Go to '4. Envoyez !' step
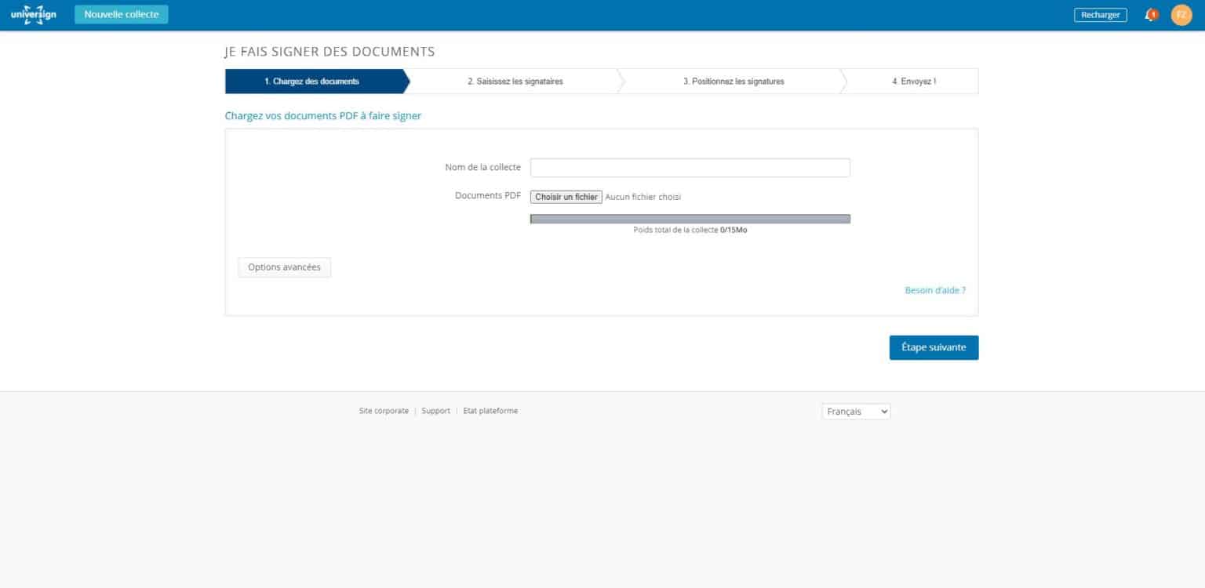 (x=912, y=81)
